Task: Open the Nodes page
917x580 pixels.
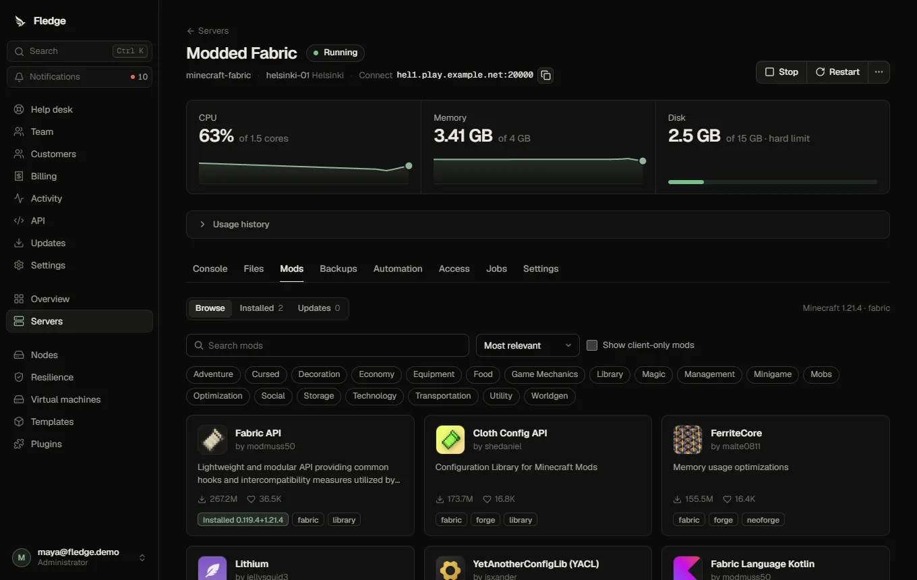Action: pos(80,355)
